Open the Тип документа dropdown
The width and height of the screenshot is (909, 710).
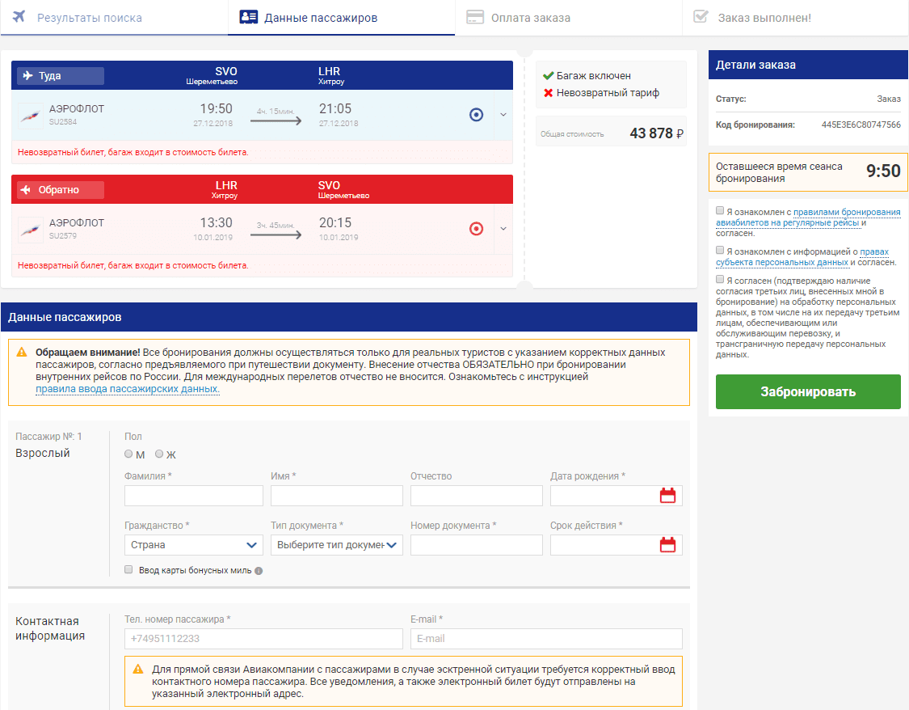pos(336,545)
